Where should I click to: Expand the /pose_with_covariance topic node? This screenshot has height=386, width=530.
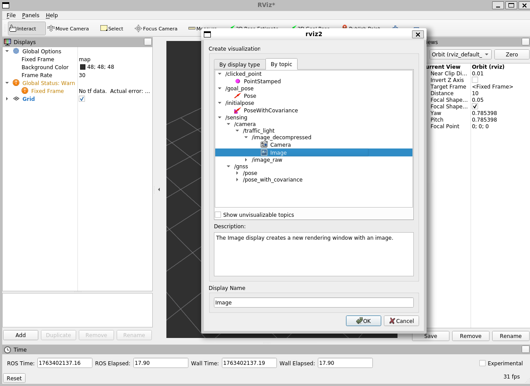click(238, 179)
